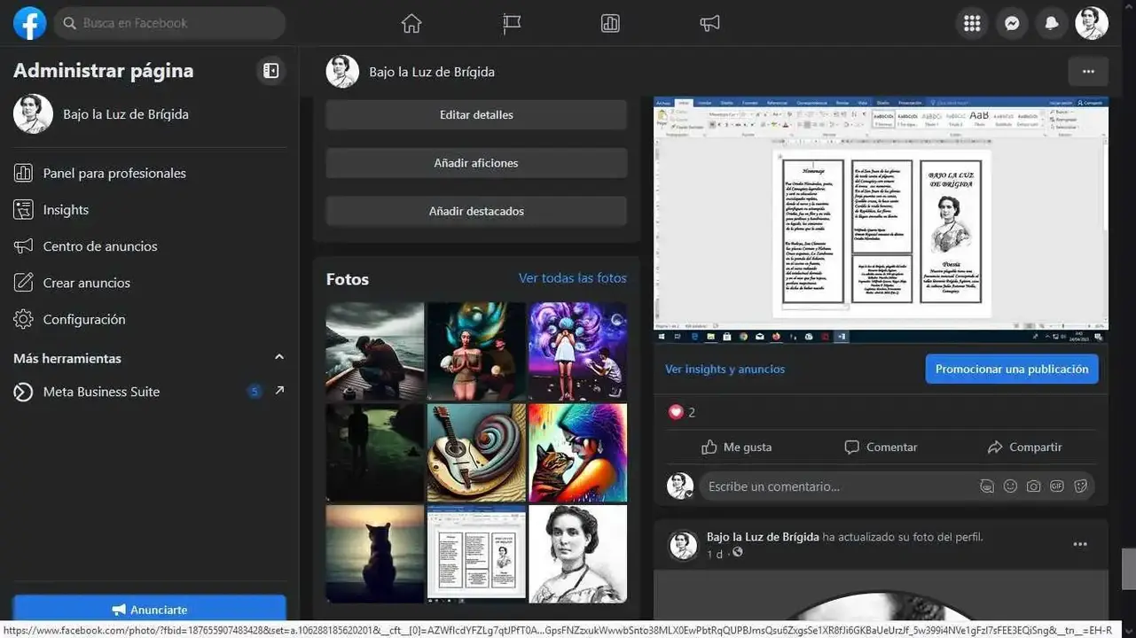
Task: Click the Facebook logo
Action: click(x=29, y=23)
